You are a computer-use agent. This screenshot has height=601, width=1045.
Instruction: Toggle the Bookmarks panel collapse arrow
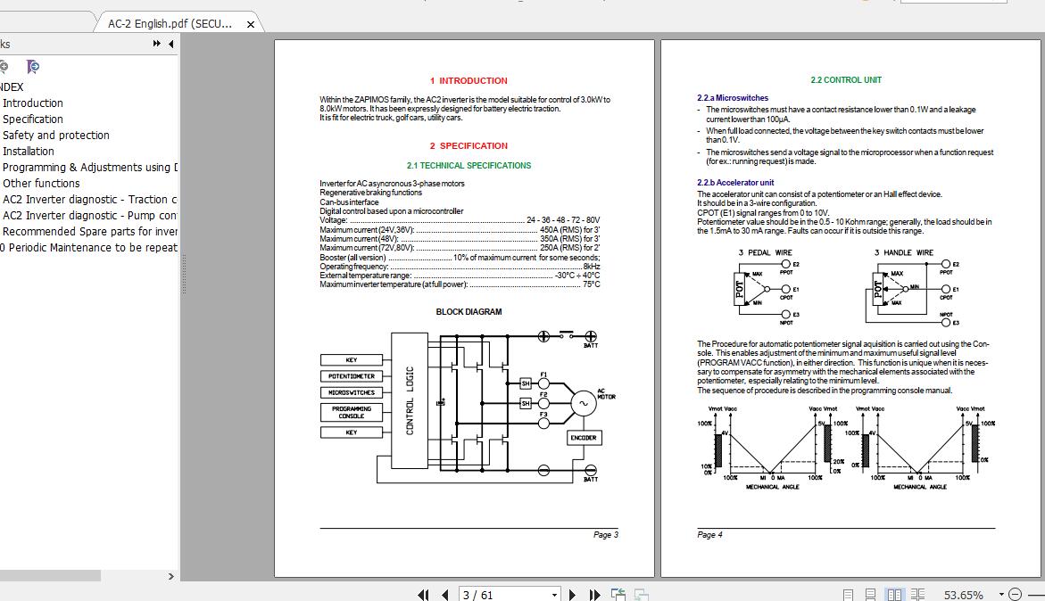coord(171,43)
